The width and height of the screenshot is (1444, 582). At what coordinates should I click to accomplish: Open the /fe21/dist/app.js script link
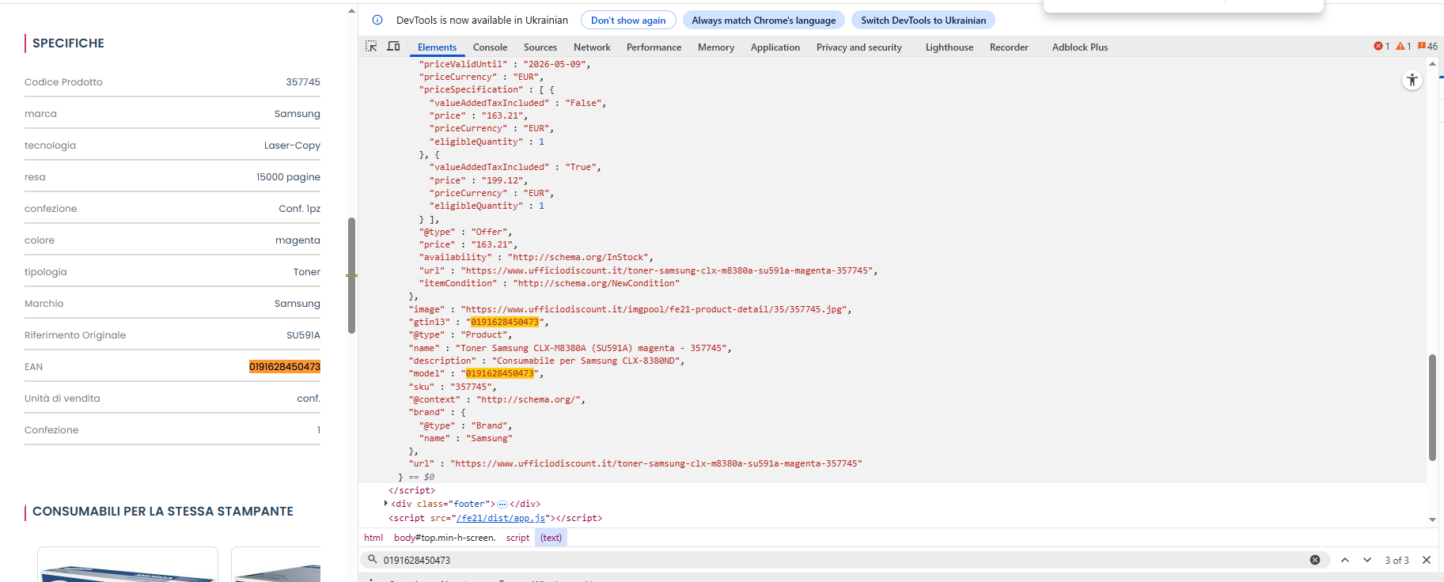pos(501,518)
